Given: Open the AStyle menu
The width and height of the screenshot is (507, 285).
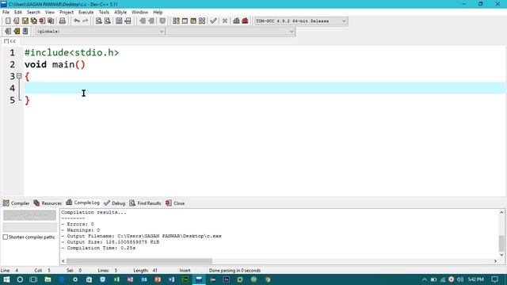Looking at the screenshot, I should 120,13.
